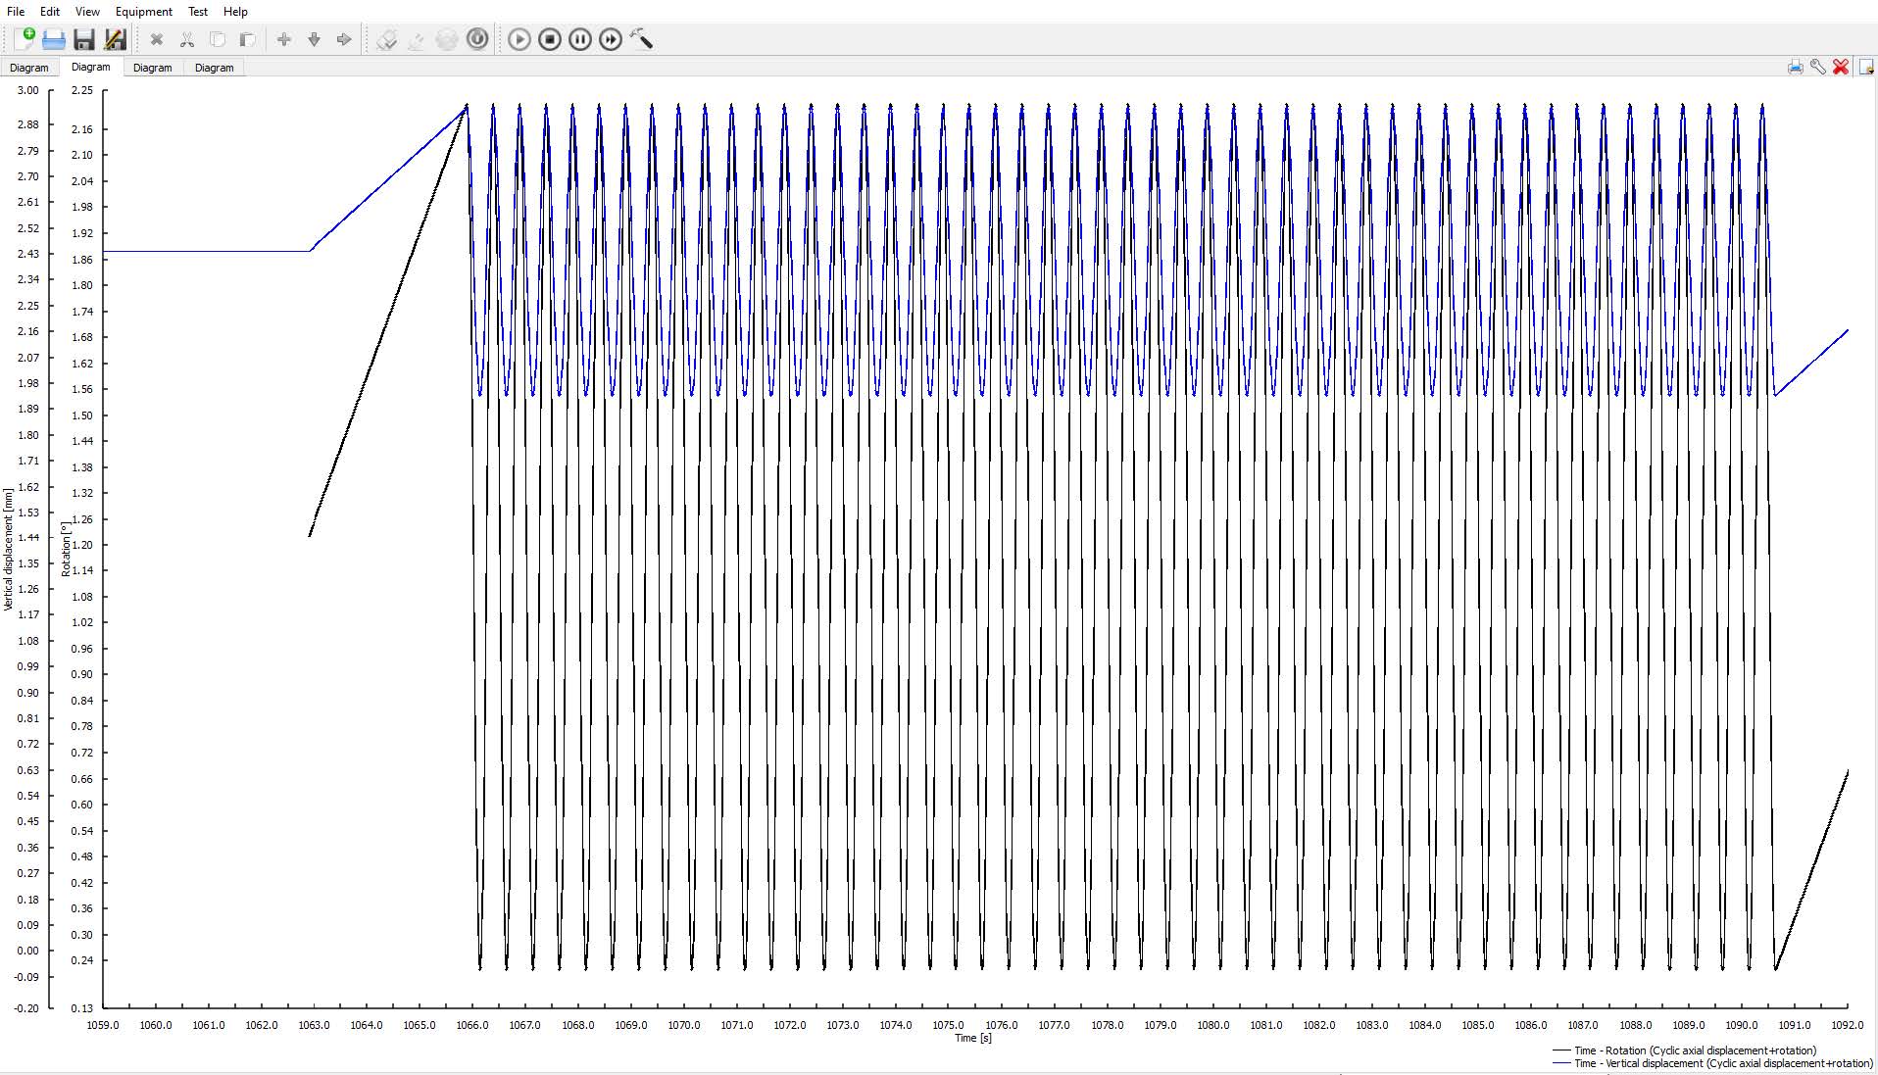
Task: Click the circular power button icon
Action: tap(477, 39)
